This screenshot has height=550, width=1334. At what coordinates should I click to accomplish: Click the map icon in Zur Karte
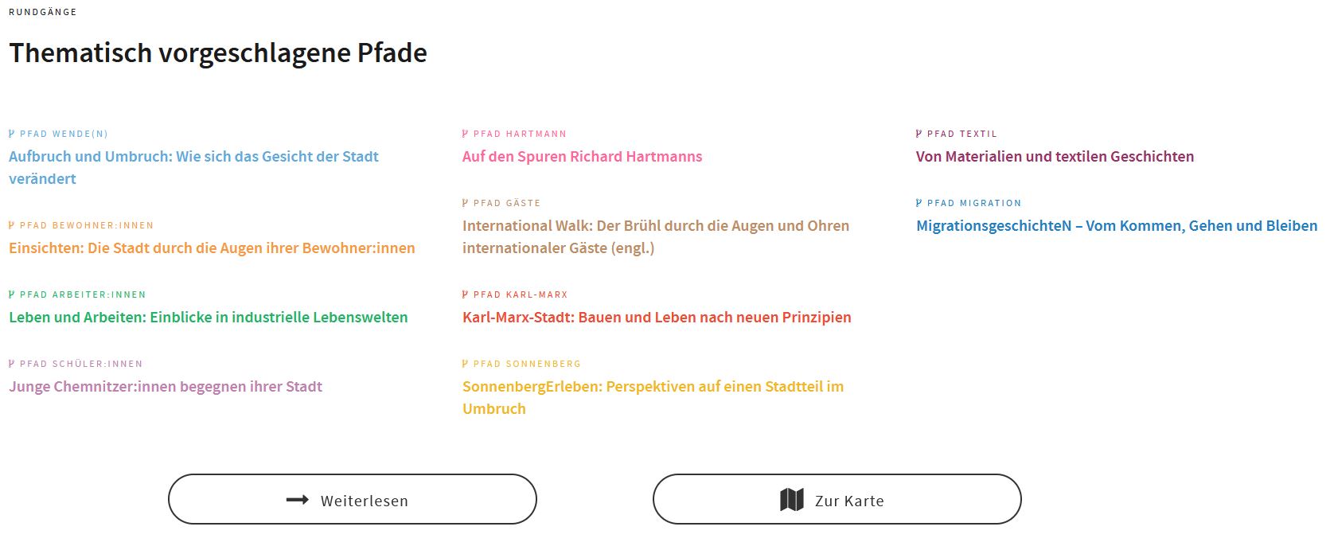(792, 500)
